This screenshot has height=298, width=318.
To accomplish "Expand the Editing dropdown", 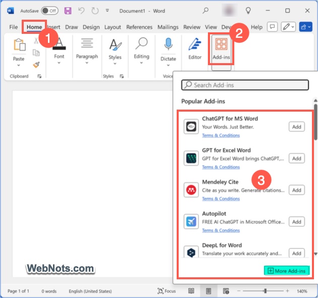I will (141, 63).
